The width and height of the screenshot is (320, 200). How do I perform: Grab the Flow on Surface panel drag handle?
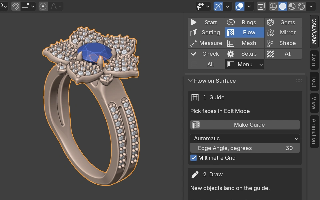click(x=299, y=81)
